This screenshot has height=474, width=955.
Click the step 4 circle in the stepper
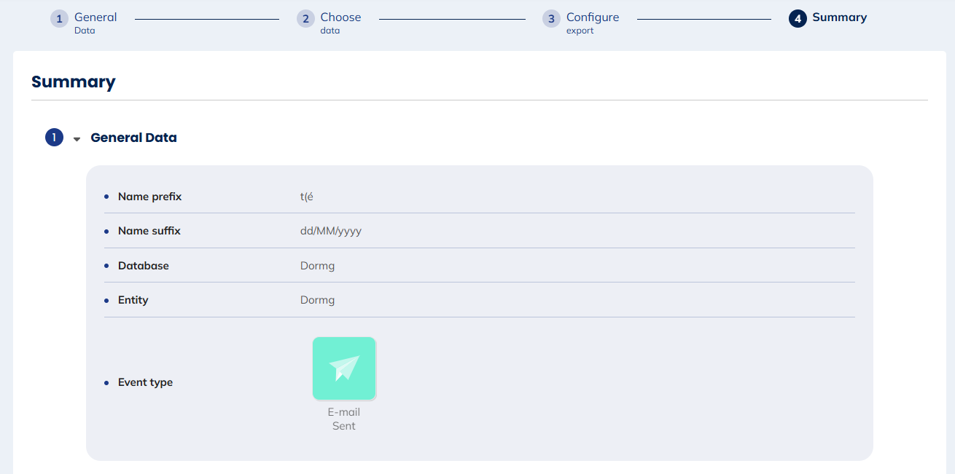pyautogui.click(x=798, y=19)
